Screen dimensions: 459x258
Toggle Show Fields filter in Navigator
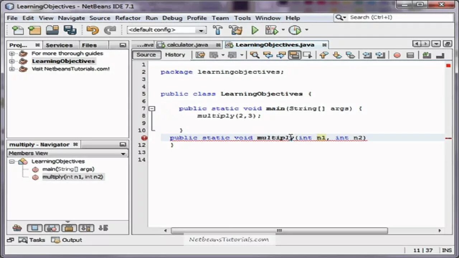tap(34, 228)
